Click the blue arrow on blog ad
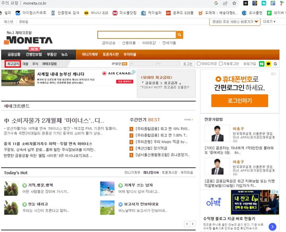The height and width of the screenshot is (232, 286). 272,227
